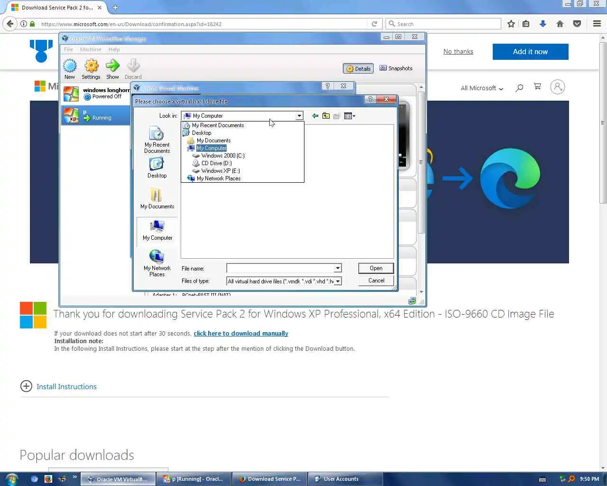The width and height of the screenshot is (607, 486).
Task: Open Settings in the VirtualBox Manager toolbar
Action: (91, 69)
